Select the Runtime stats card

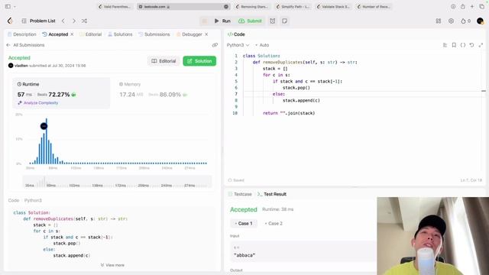click(61, 92)
